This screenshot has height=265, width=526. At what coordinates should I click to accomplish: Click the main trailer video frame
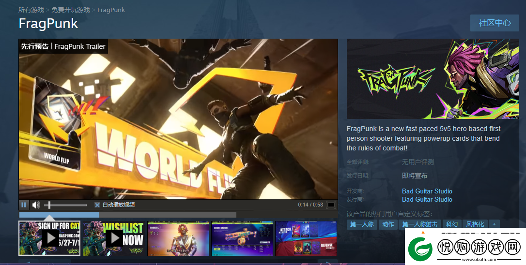[x=178, y=119]
